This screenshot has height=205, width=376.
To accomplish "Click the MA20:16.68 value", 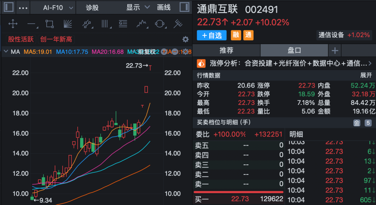I will (x=108, y=52).
